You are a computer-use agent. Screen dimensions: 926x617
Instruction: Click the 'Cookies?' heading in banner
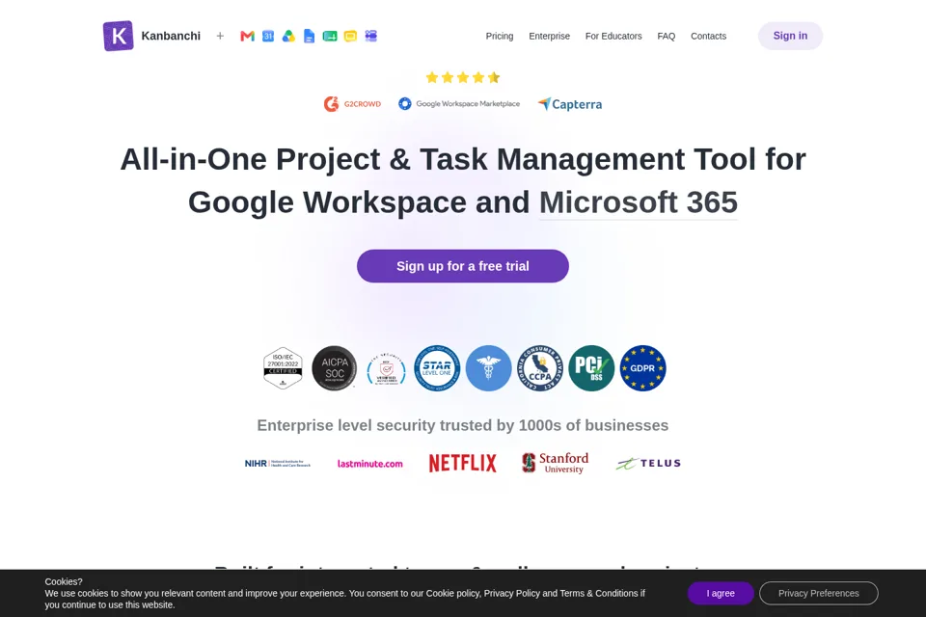click(x=64, y=581)
